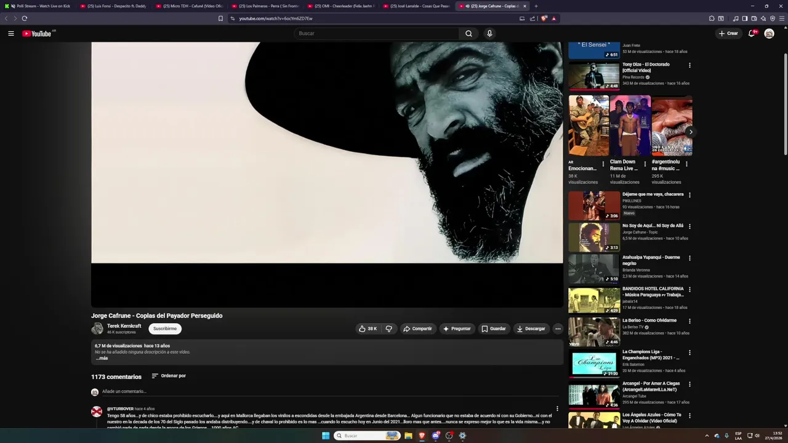788x443 pixels.
Task: Click in the YouTube Buscar search field
Action: (x=377, y=33)
